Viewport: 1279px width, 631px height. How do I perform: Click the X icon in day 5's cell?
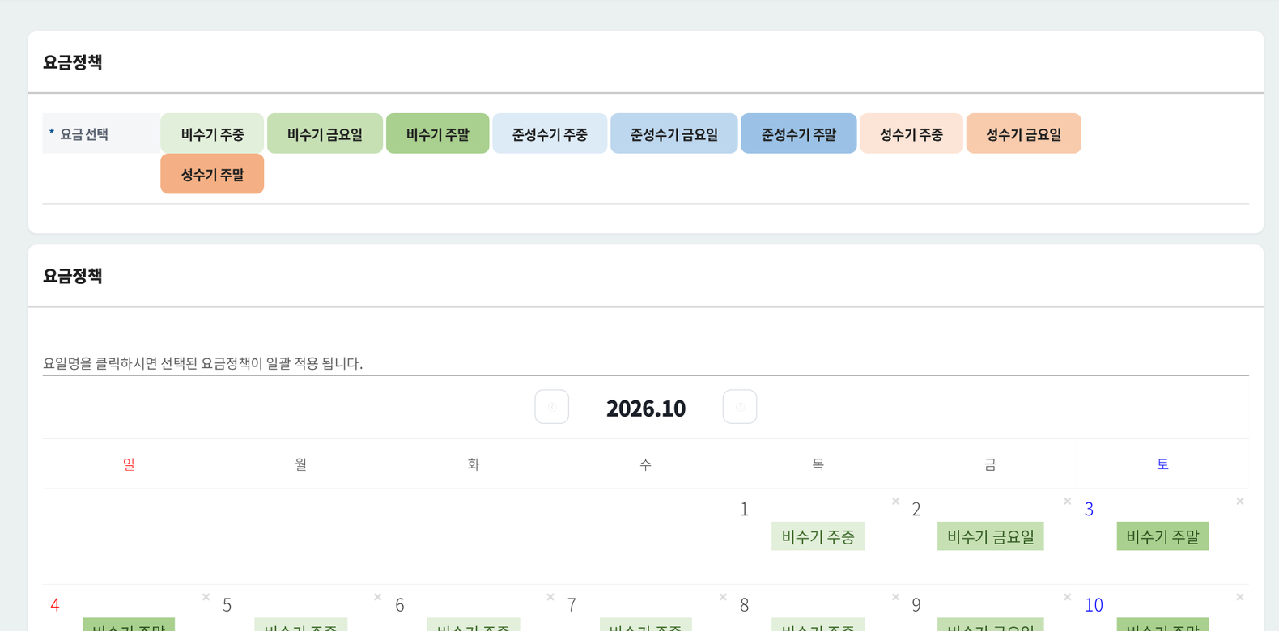[x=377, y=597]
